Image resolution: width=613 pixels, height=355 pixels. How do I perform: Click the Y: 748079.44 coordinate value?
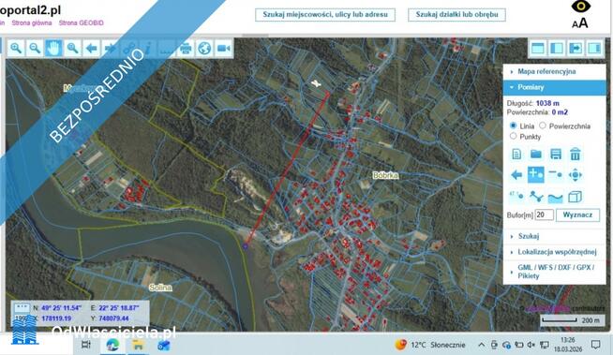pos(110,318)
